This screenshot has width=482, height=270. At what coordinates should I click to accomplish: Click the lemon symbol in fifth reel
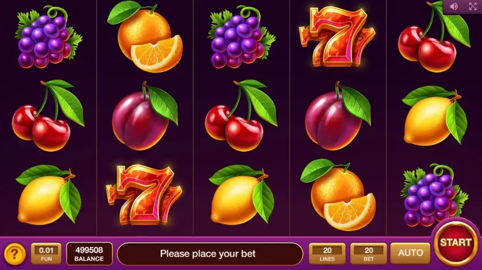pyautogui.click(x=434, y=115)
